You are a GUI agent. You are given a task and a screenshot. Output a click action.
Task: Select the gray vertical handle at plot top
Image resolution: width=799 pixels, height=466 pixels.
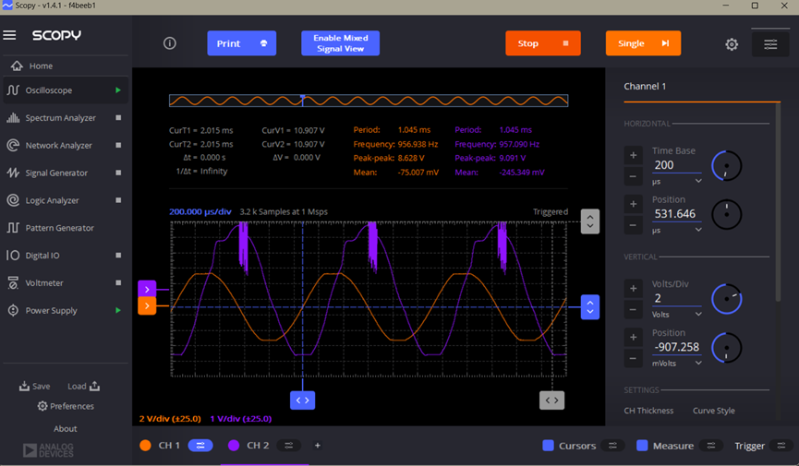[x=590, y=221]
